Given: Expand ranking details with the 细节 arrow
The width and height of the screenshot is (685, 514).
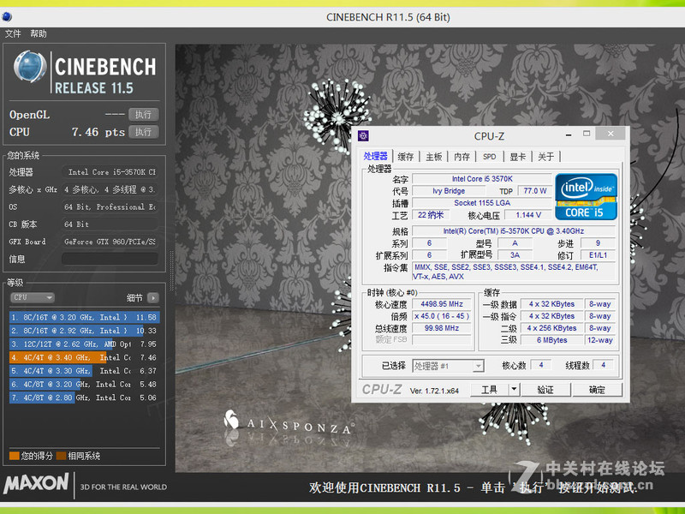Looking at the screenshot, I should tap(155, 297).
